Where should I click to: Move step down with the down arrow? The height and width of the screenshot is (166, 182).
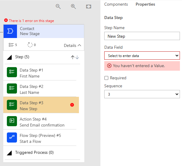(x=77, y=57)
